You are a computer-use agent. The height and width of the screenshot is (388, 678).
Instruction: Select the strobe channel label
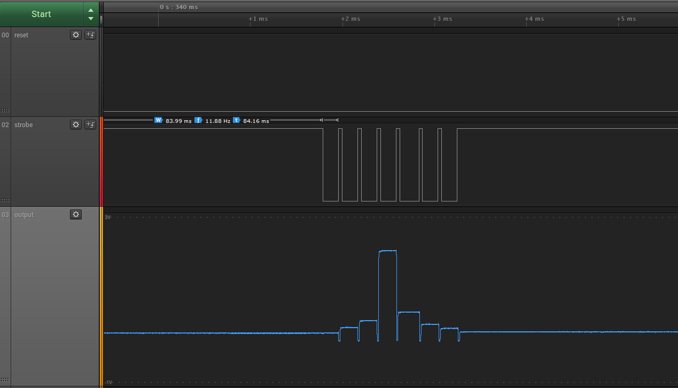coord(24,125)
